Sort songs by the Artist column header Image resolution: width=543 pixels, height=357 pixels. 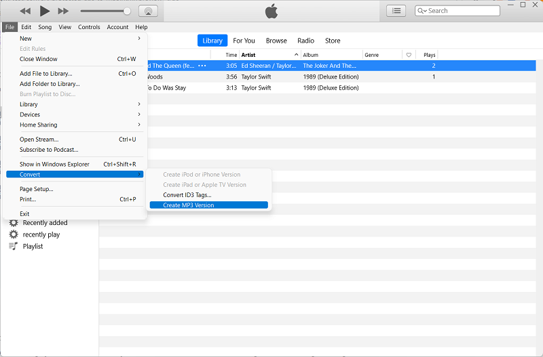268,55
